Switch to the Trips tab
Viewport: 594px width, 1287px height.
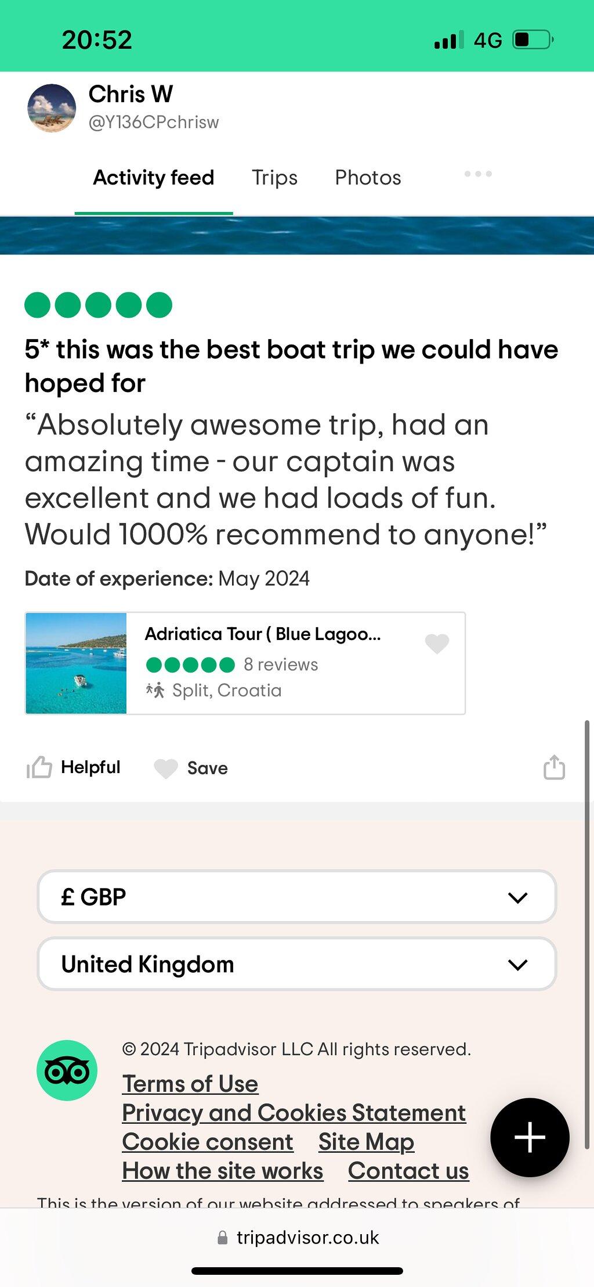pos(274,178)
